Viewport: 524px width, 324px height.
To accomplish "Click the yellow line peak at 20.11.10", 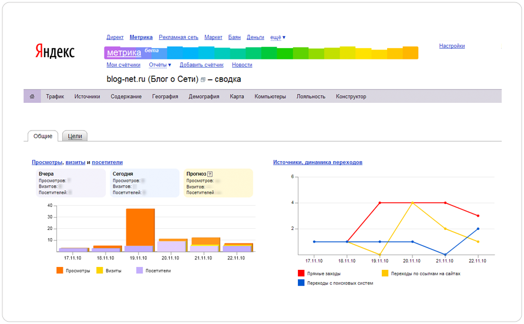I will 412,203.
